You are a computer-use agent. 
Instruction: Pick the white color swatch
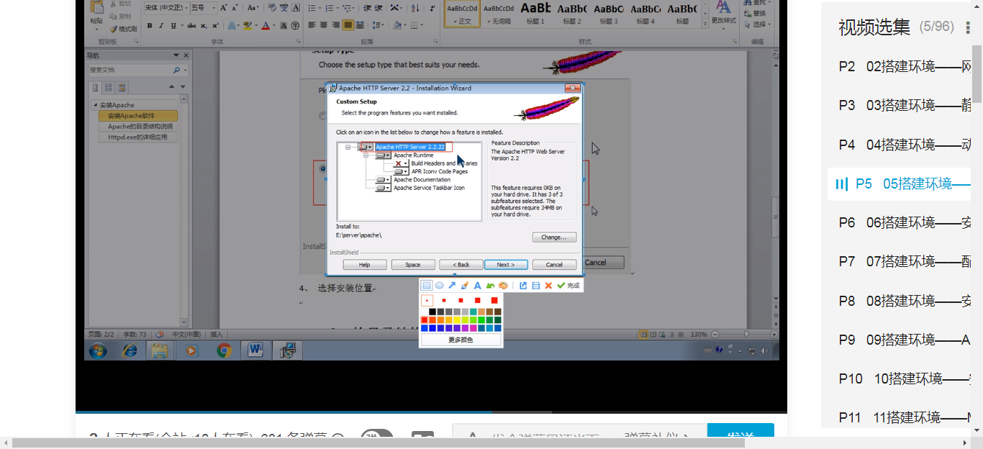pos(424,312)
